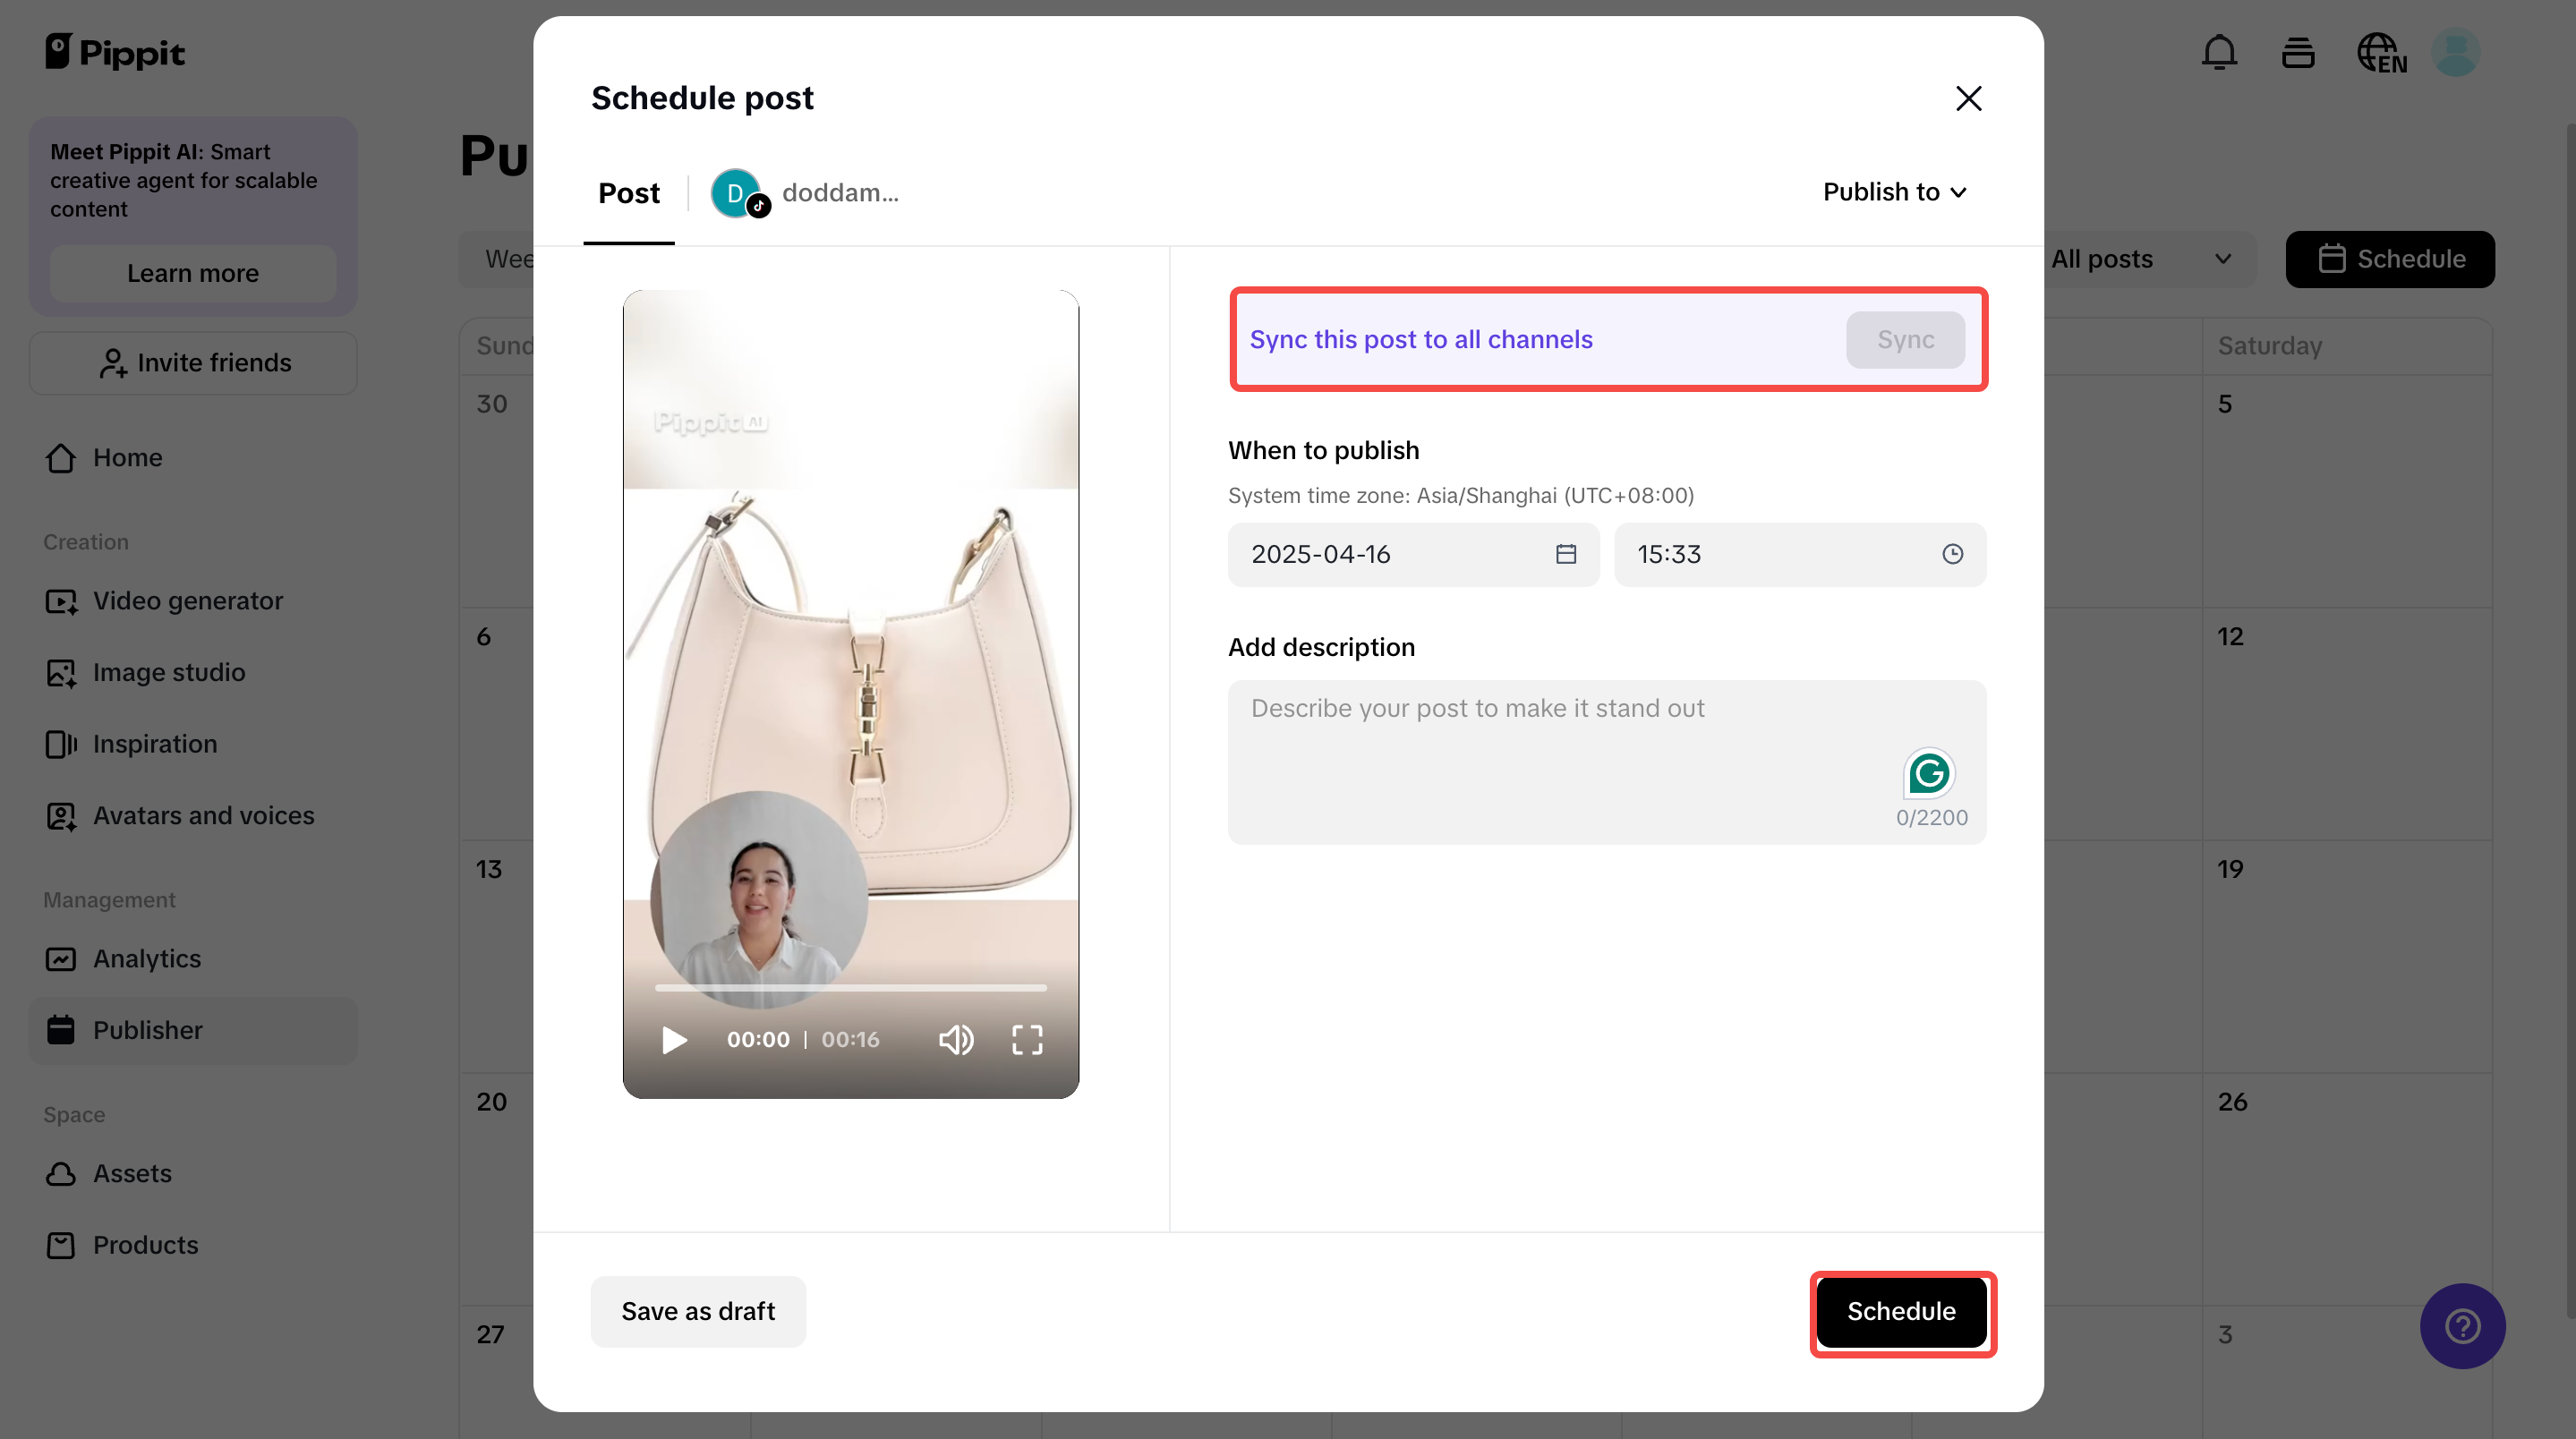View Analytics under Management
This screenshot has height=1439, width=2576.
tap(147, 958)
